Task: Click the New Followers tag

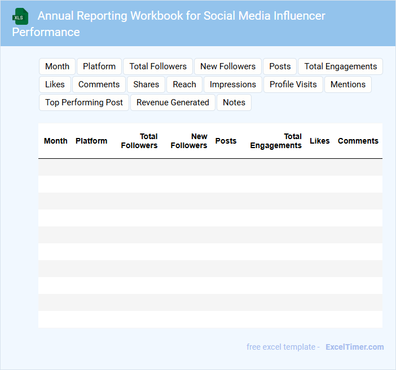Action: [228, 66]
